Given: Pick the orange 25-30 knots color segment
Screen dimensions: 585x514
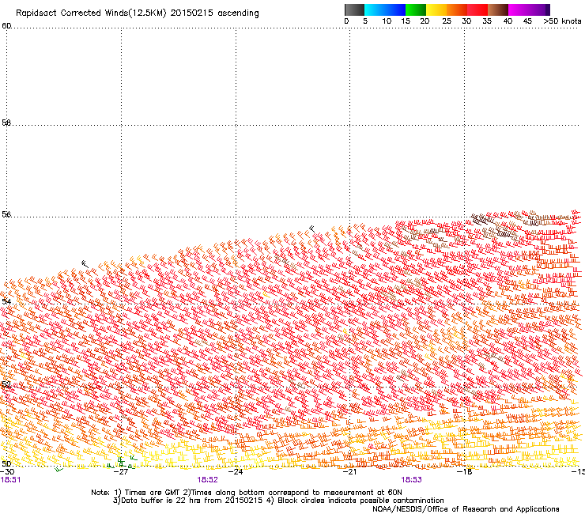Looking at the screenshot, I should tap(457, 9).
